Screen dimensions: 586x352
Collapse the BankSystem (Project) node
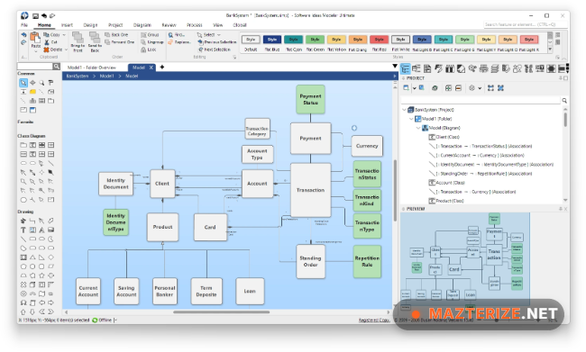point(404,110)
